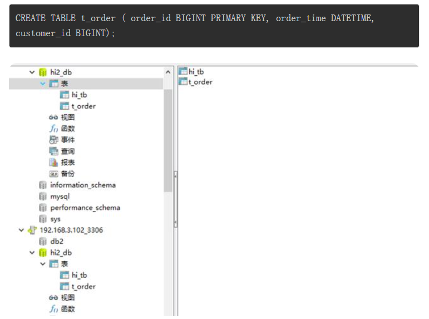The height and width of the screenshot is (319, 429).
Task: Select the hi_tb table icon below highlighted 表
Action: coord(65,95)
